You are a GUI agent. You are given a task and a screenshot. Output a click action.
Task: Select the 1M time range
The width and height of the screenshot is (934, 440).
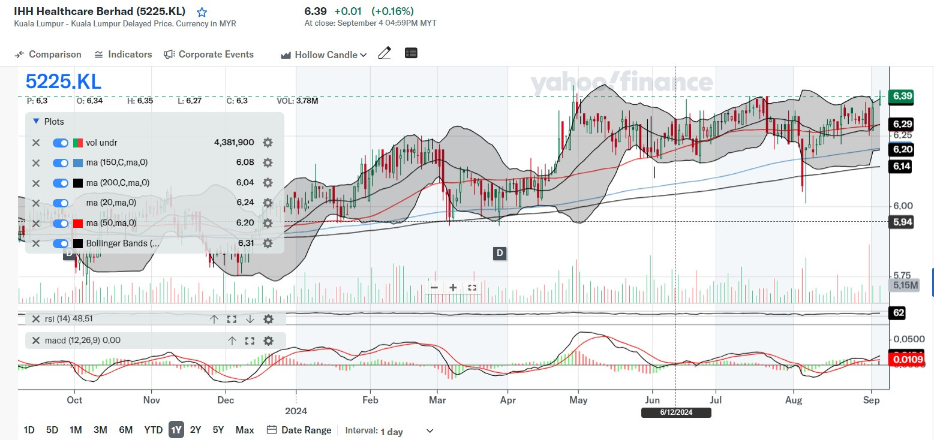point(76,430)
